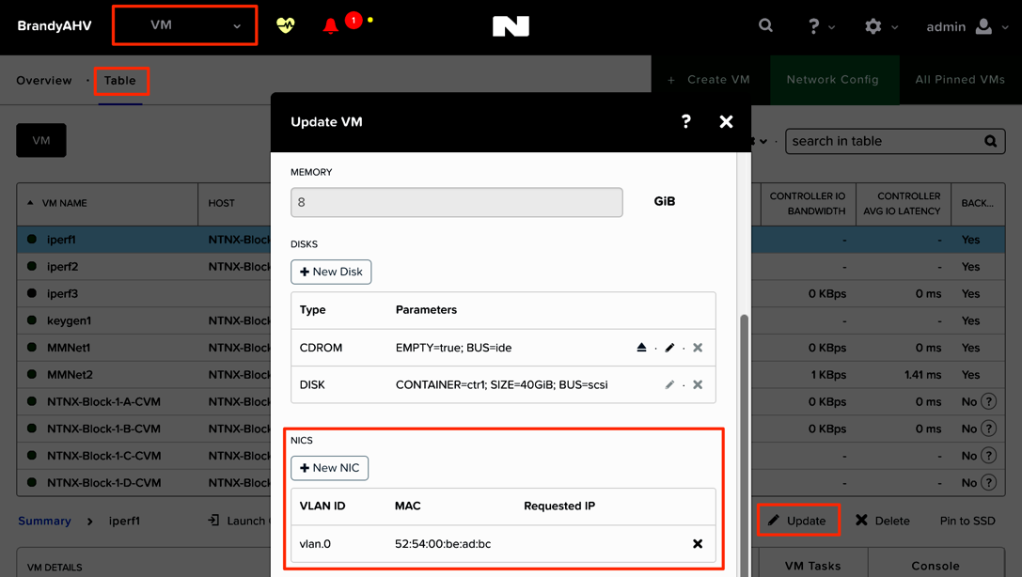Image resolution: width=1022 pixels, height=577 pixels.
Task: Click the New Disk button
Action: click(x=331, y=272)
